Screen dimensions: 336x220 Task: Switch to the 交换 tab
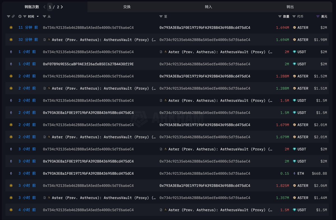click(127, 7)
